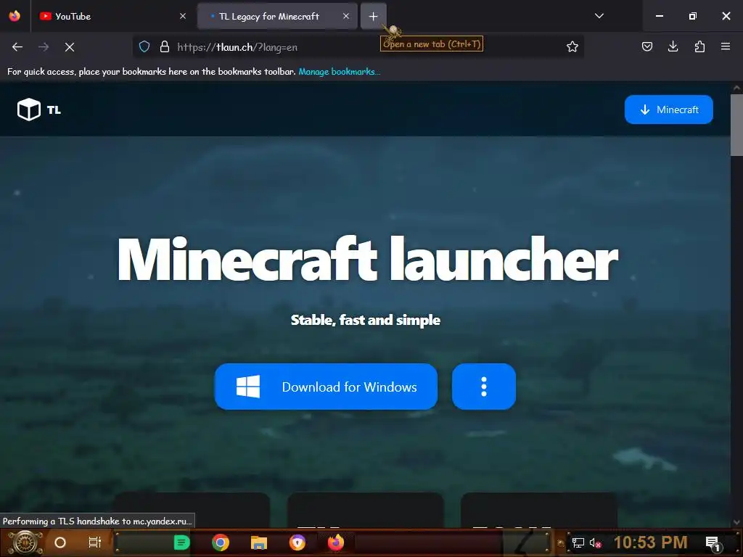Open the Windows Start steampunk button

[25, 542]
